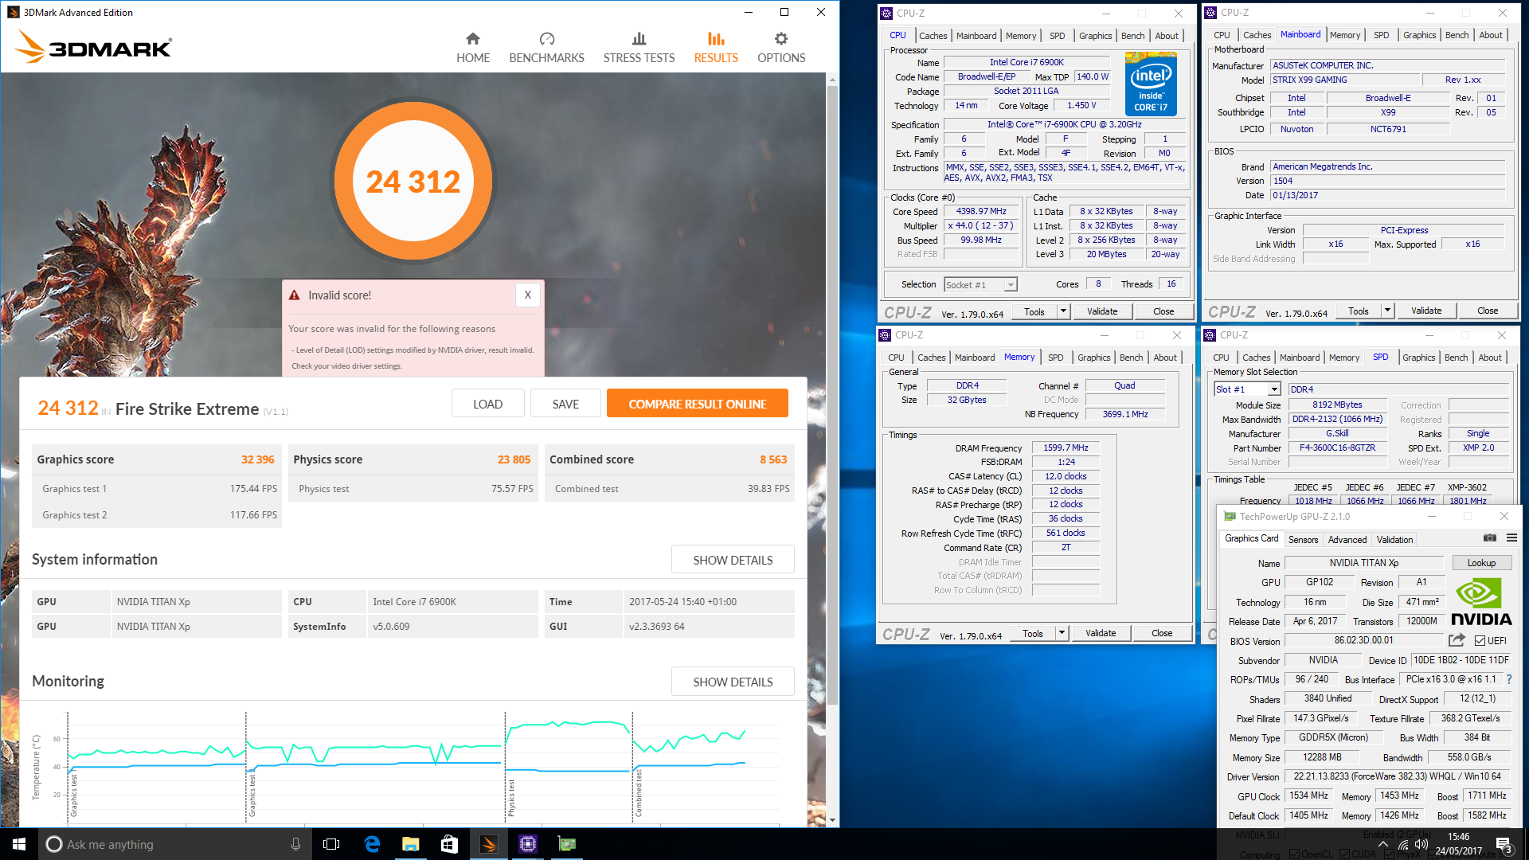Viewport: 1529px width, 860px height.
Task: Expand Tools arrow in CPU-Z Memory window
Action: pos(1062,633)
